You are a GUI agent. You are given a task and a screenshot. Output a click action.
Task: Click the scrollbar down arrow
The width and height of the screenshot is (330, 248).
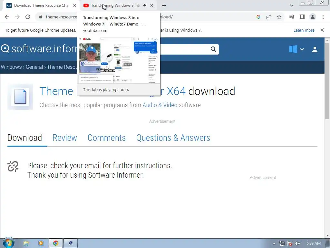[x=327, y=235]
